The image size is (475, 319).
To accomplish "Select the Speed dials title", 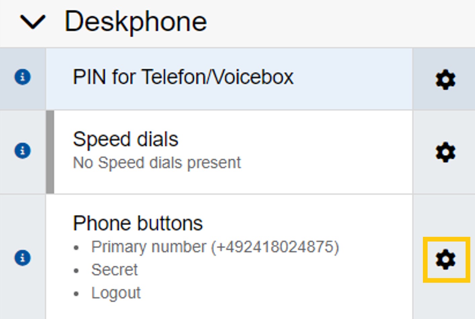I will point(125,139).
